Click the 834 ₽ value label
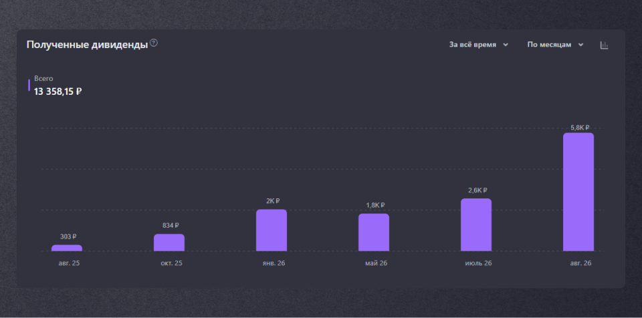 tap(171, 226)
